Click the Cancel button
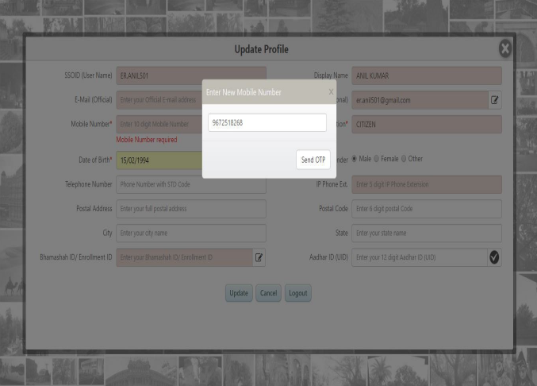 268,293
